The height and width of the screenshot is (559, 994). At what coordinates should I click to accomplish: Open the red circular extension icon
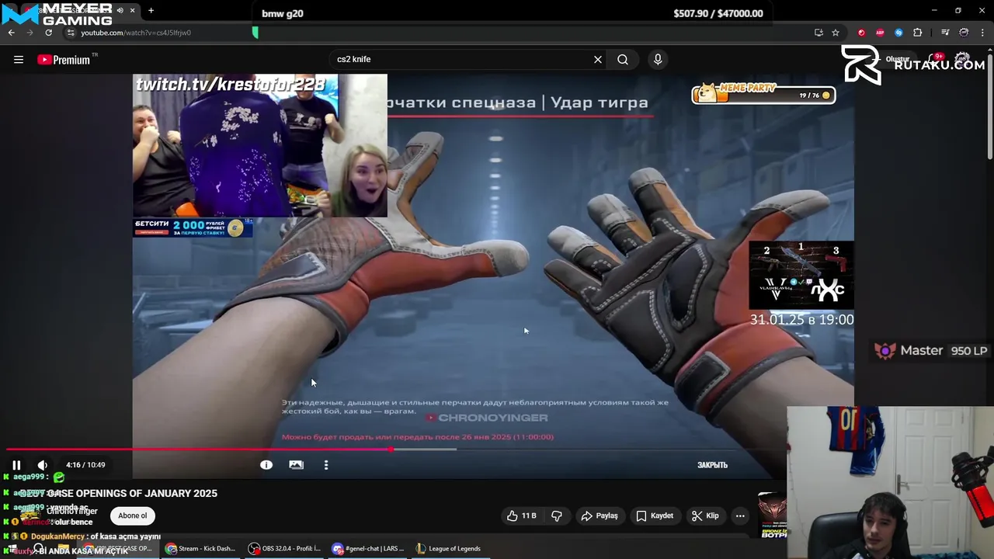point(861,33)
